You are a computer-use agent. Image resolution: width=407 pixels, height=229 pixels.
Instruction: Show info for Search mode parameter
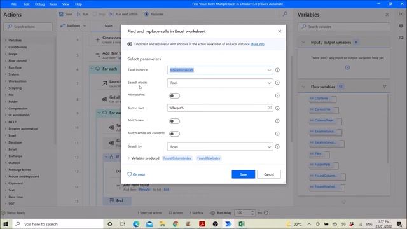[x=277, y=83]
